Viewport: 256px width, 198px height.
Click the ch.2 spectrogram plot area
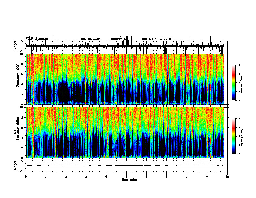click(124, 133)
